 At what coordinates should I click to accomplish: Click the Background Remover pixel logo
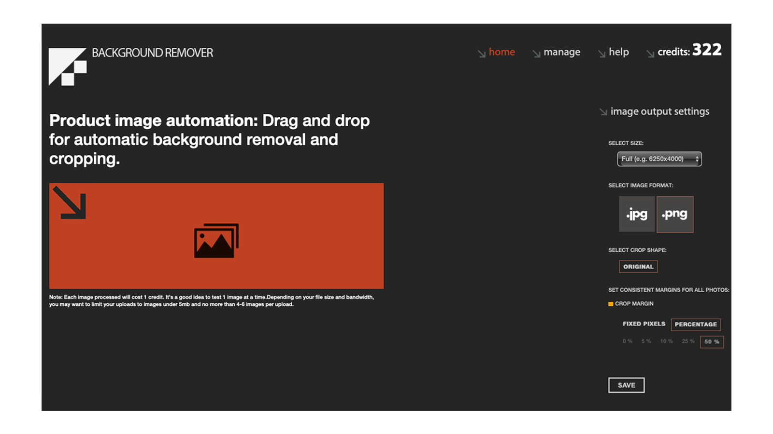click(x=67, y=66)
